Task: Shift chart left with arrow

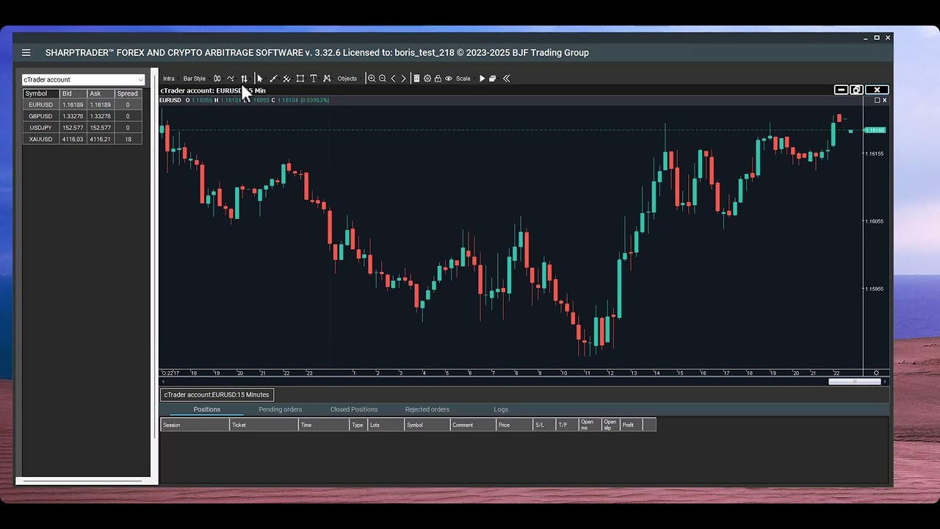Action: point(393,79)
